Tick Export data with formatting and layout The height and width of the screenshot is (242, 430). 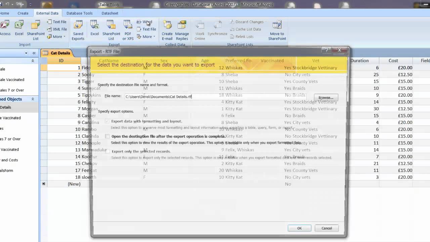(107, 121)
